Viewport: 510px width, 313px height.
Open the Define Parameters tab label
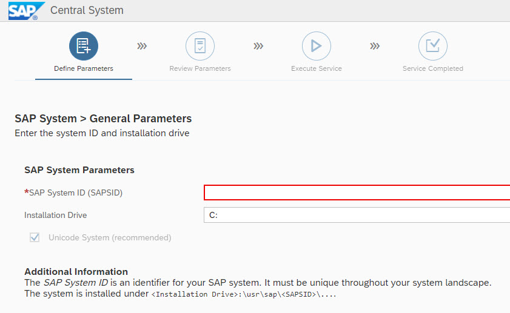(x=84, y=68)
